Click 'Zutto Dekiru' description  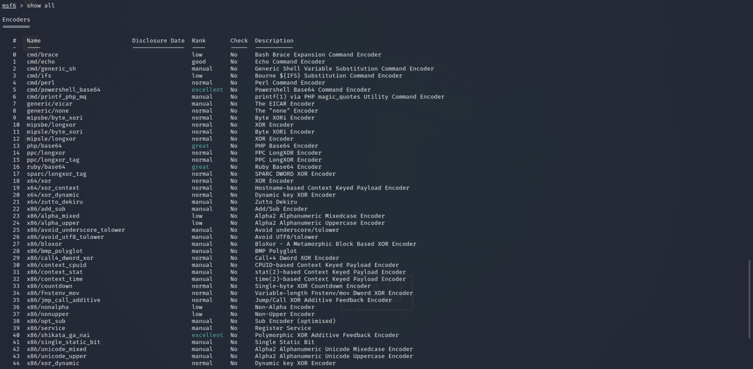(x=276, y=202)
